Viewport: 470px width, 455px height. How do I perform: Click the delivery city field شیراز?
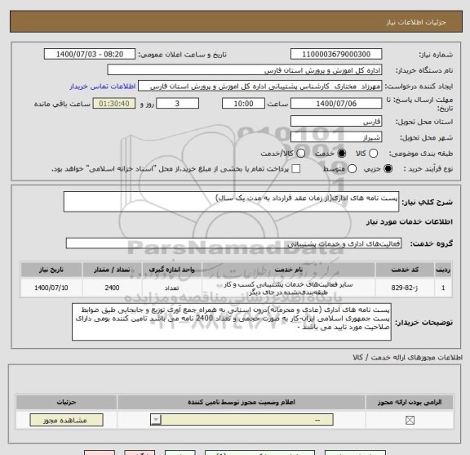tap(336, 137)
